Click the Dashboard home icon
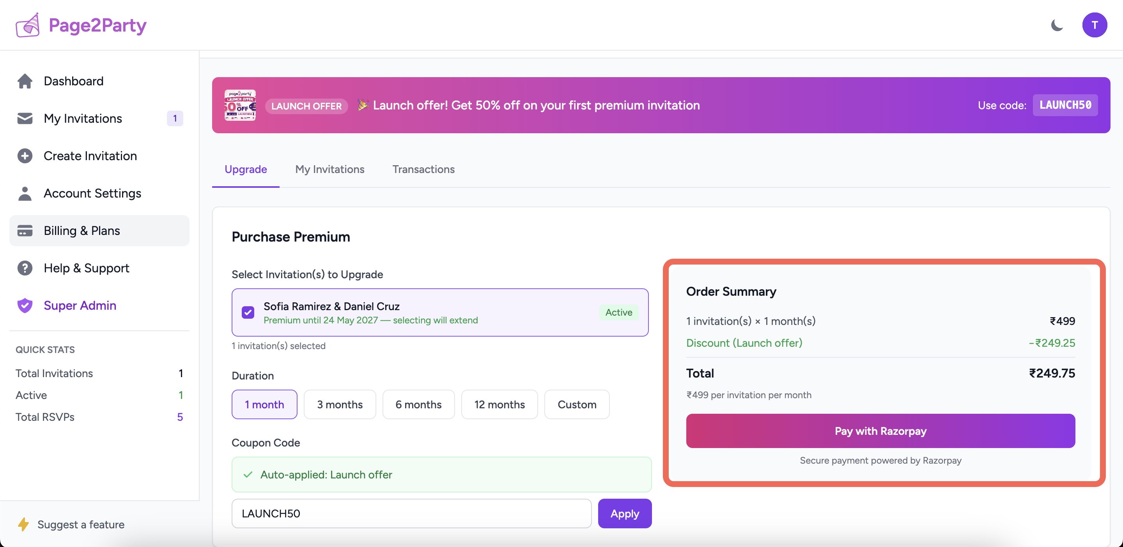 click(25, 81)
